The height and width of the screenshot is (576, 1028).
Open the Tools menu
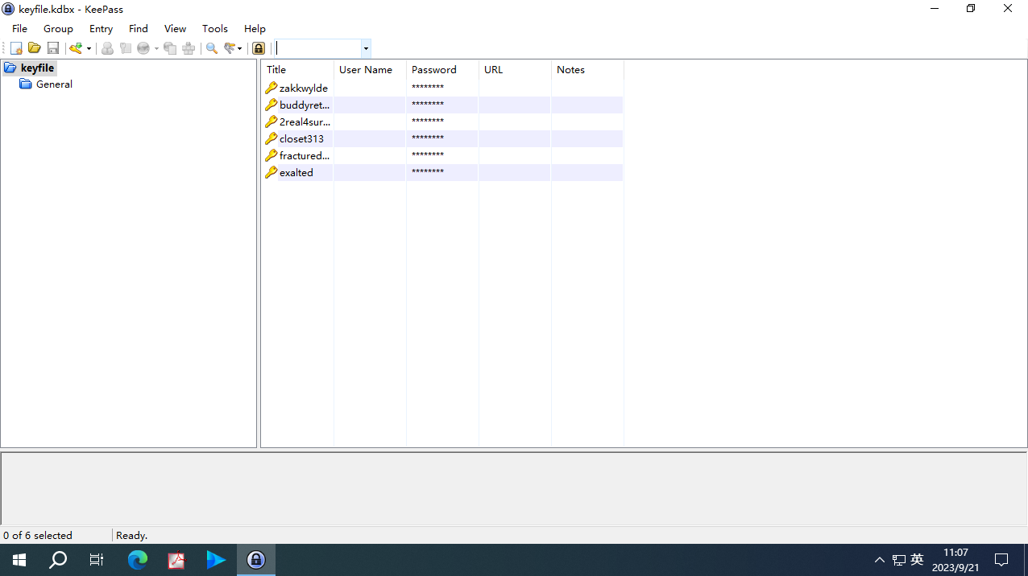point(215,28)
